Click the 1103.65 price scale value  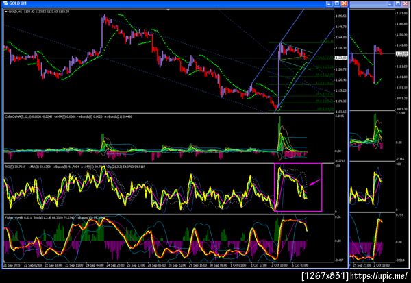coord(341,112)
